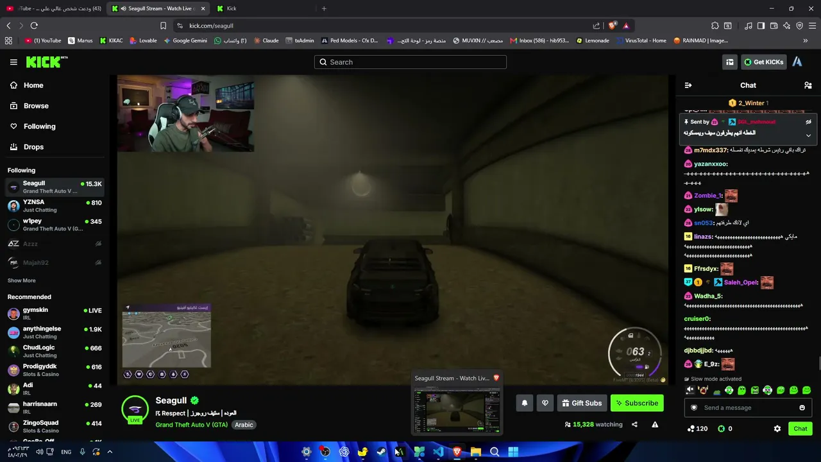Expand the pinned chat message
Image resolution: width=821 pixels, height=462 pixels.
pyautogui.click(x=808, y=135)
